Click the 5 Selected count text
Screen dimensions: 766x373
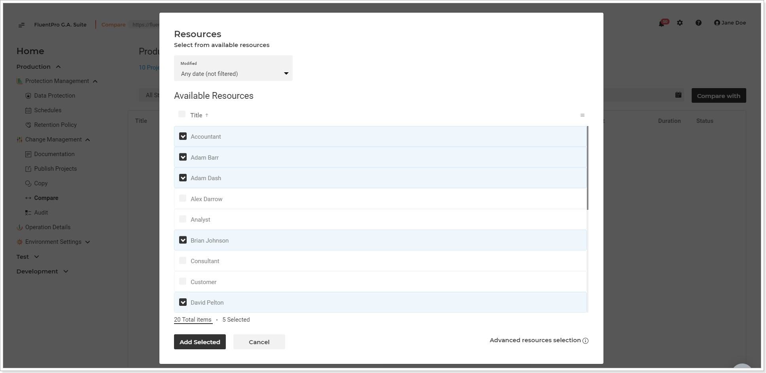point(236,320)
